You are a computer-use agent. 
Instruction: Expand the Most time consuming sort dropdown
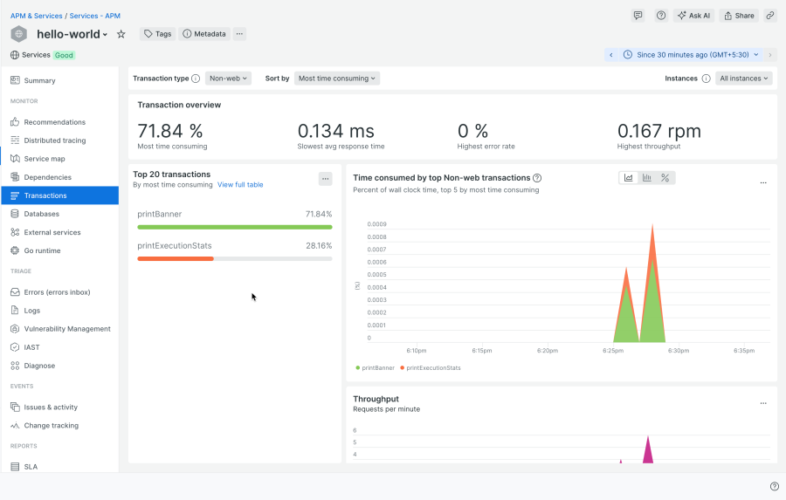[337, 79]
